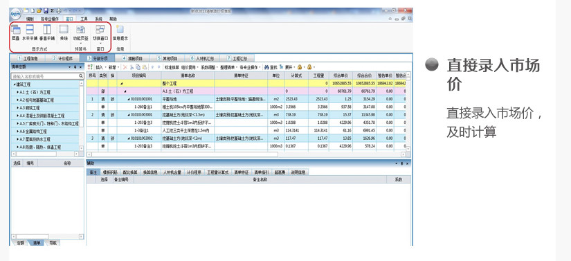
Task: Click the 查找 binoculars find button
Action: tap(271, 67)
